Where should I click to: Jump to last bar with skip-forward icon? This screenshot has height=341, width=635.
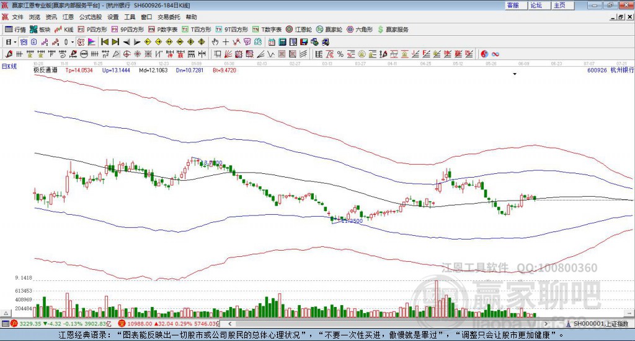click(115, 42)
